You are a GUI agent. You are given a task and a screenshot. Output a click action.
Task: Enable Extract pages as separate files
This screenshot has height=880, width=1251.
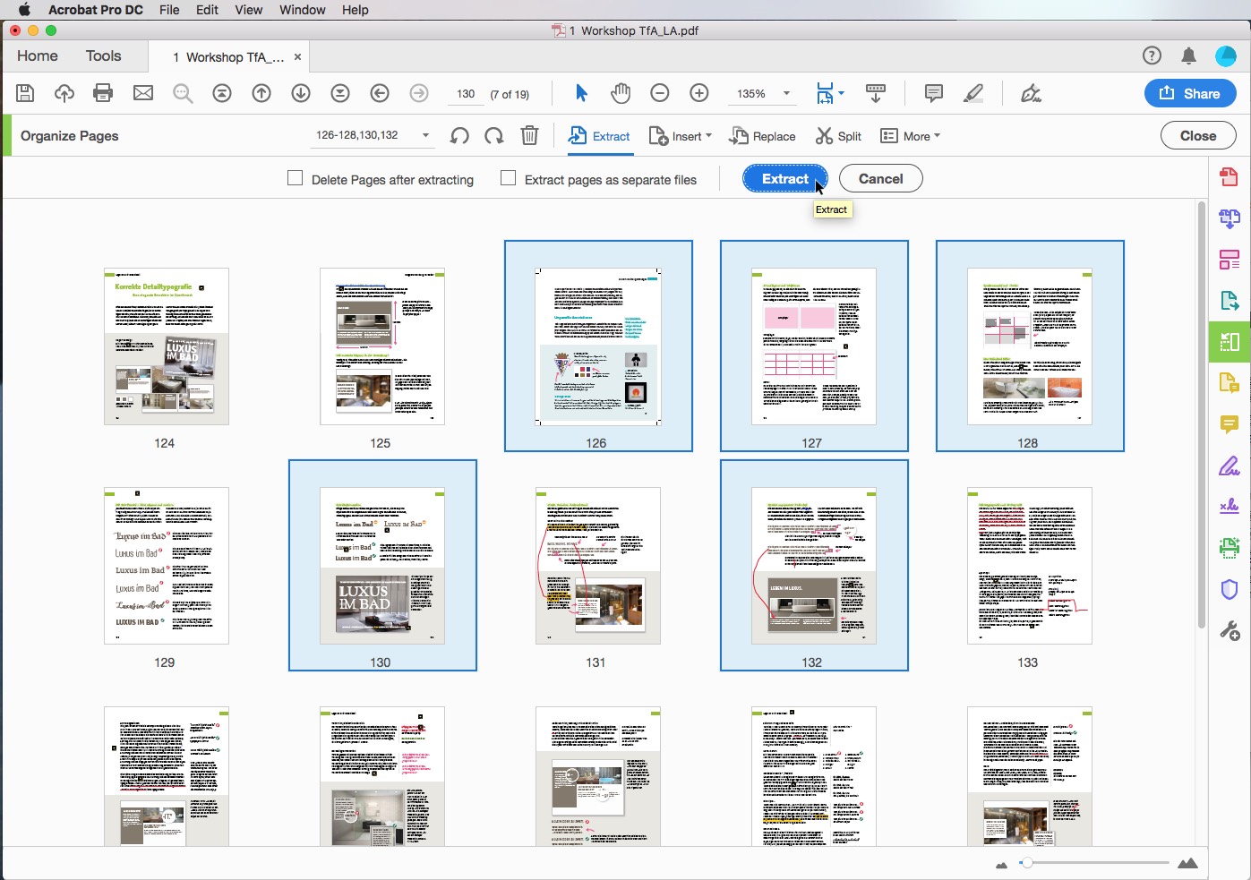click(508, 178)
